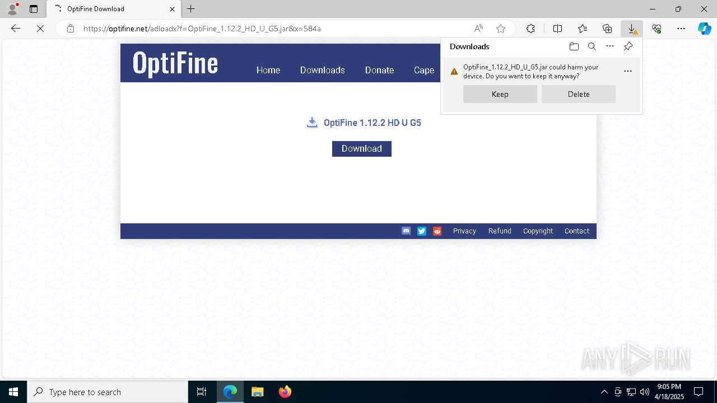This screenshot has height=403, width=717.
Task: View site information lock icon
Action: (71, 29)
